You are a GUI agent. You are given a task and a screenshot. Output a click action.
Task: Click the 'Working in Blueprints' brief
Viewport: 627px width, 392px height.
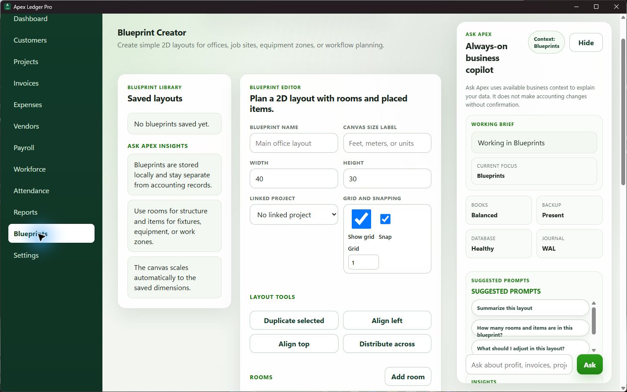(534, 143)
